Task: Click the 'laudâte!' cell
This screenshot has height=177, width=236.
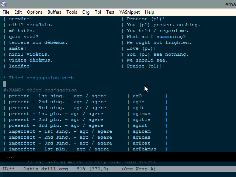Action: pos(20,66)
